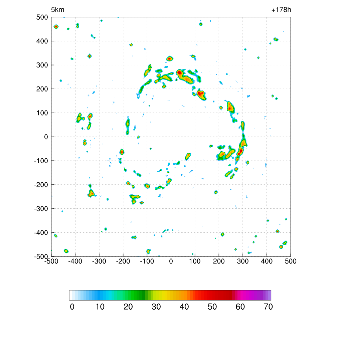Select the y-axis tick label -200
The height and width of the screenshot is (342, 342).
point(41,185)
